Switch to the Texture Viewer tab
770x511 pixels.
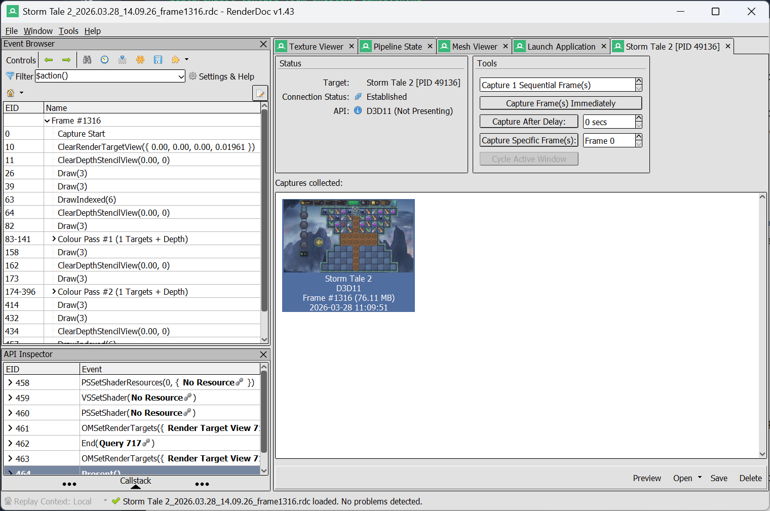coord(316,47)
